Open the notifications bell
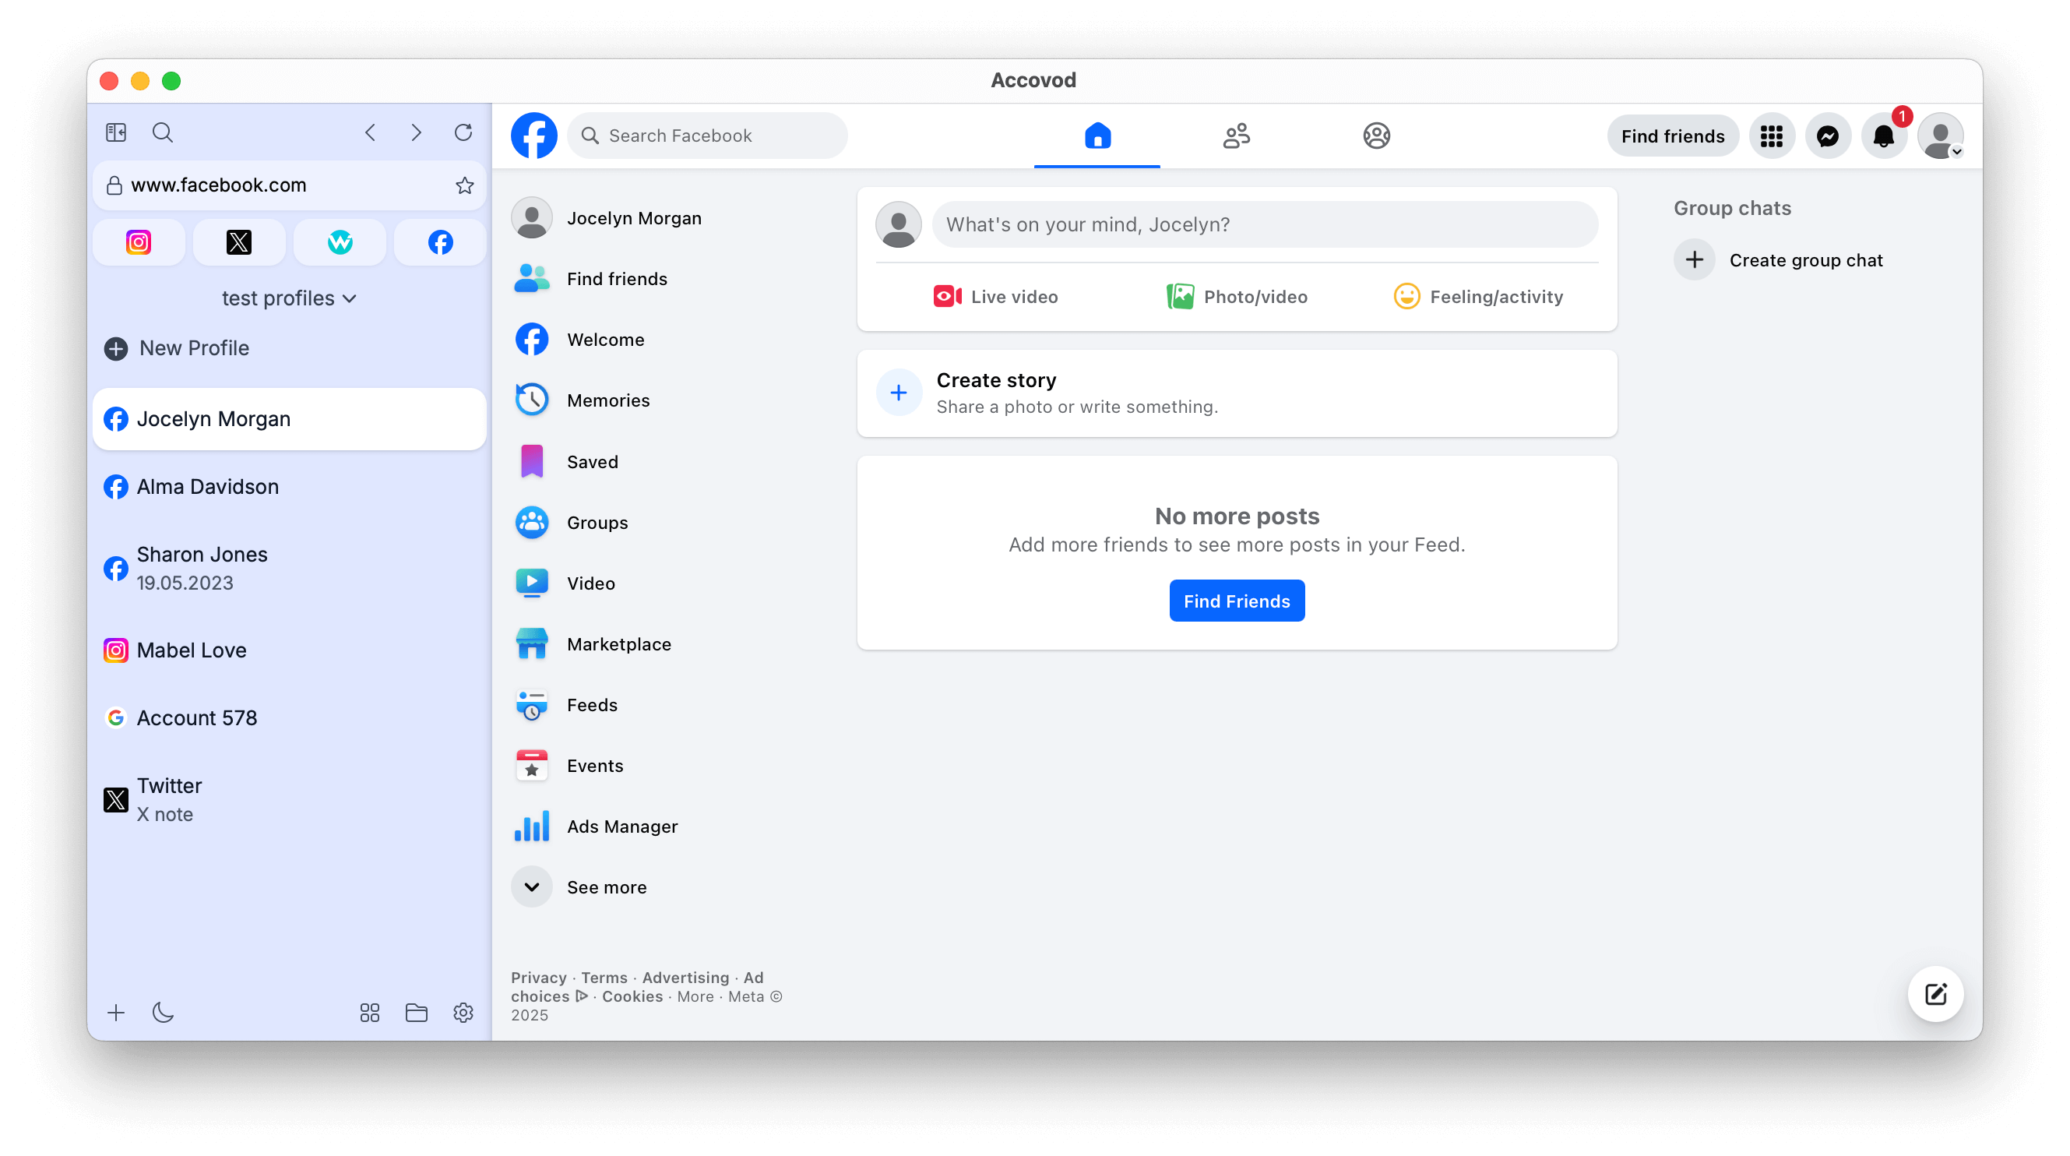This screenshot has height=1156, width=2070. click(1883, 136)
